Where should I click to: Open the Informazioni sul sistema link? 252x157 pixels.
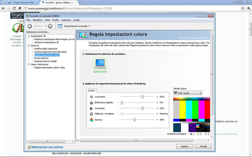point(47,147)
